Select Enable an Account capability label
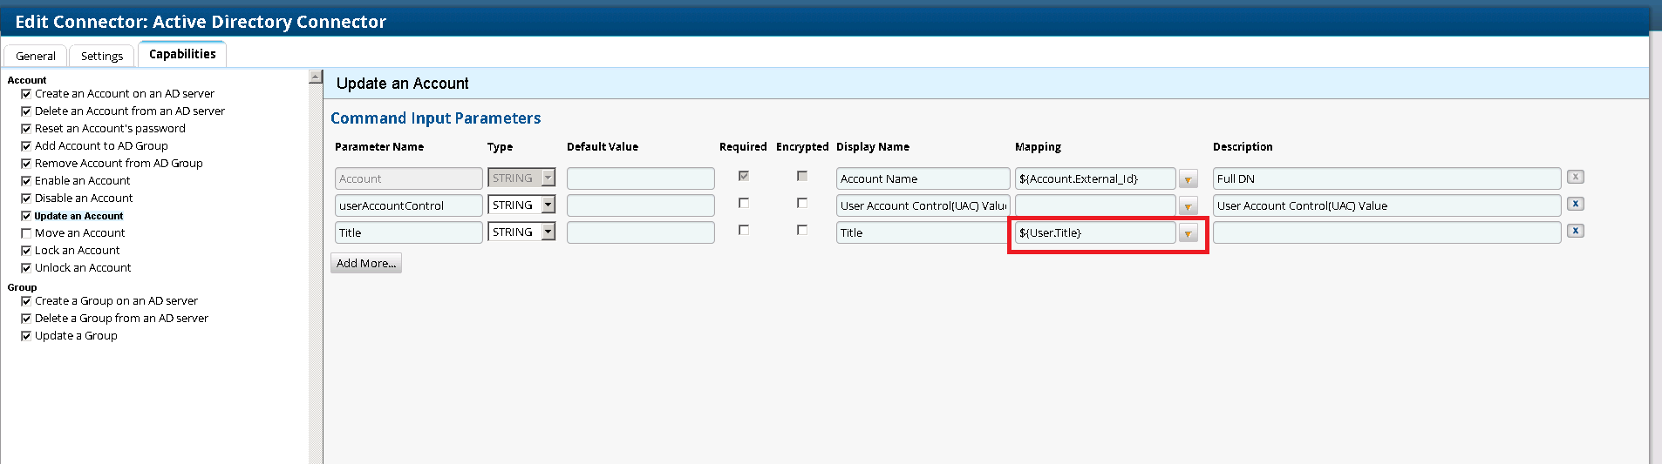 [83, 181]
